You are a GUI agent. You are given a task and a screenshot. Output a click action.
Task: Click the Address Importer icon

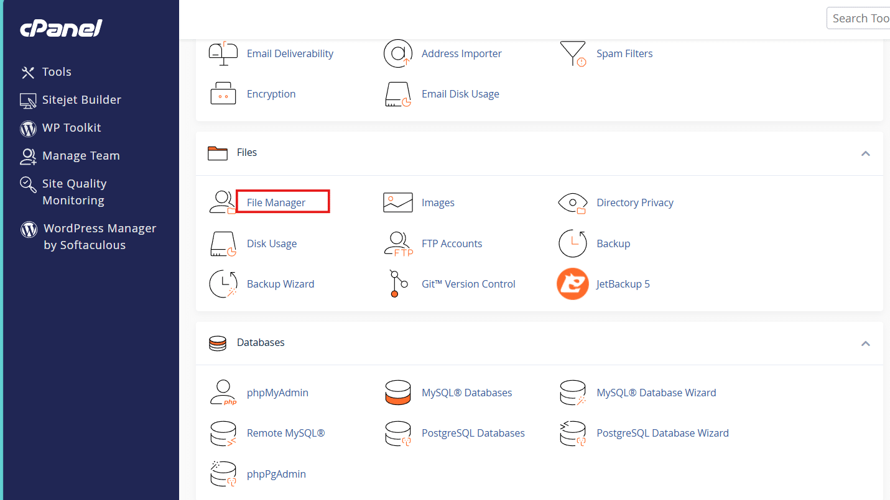click(x=398, y=54)
